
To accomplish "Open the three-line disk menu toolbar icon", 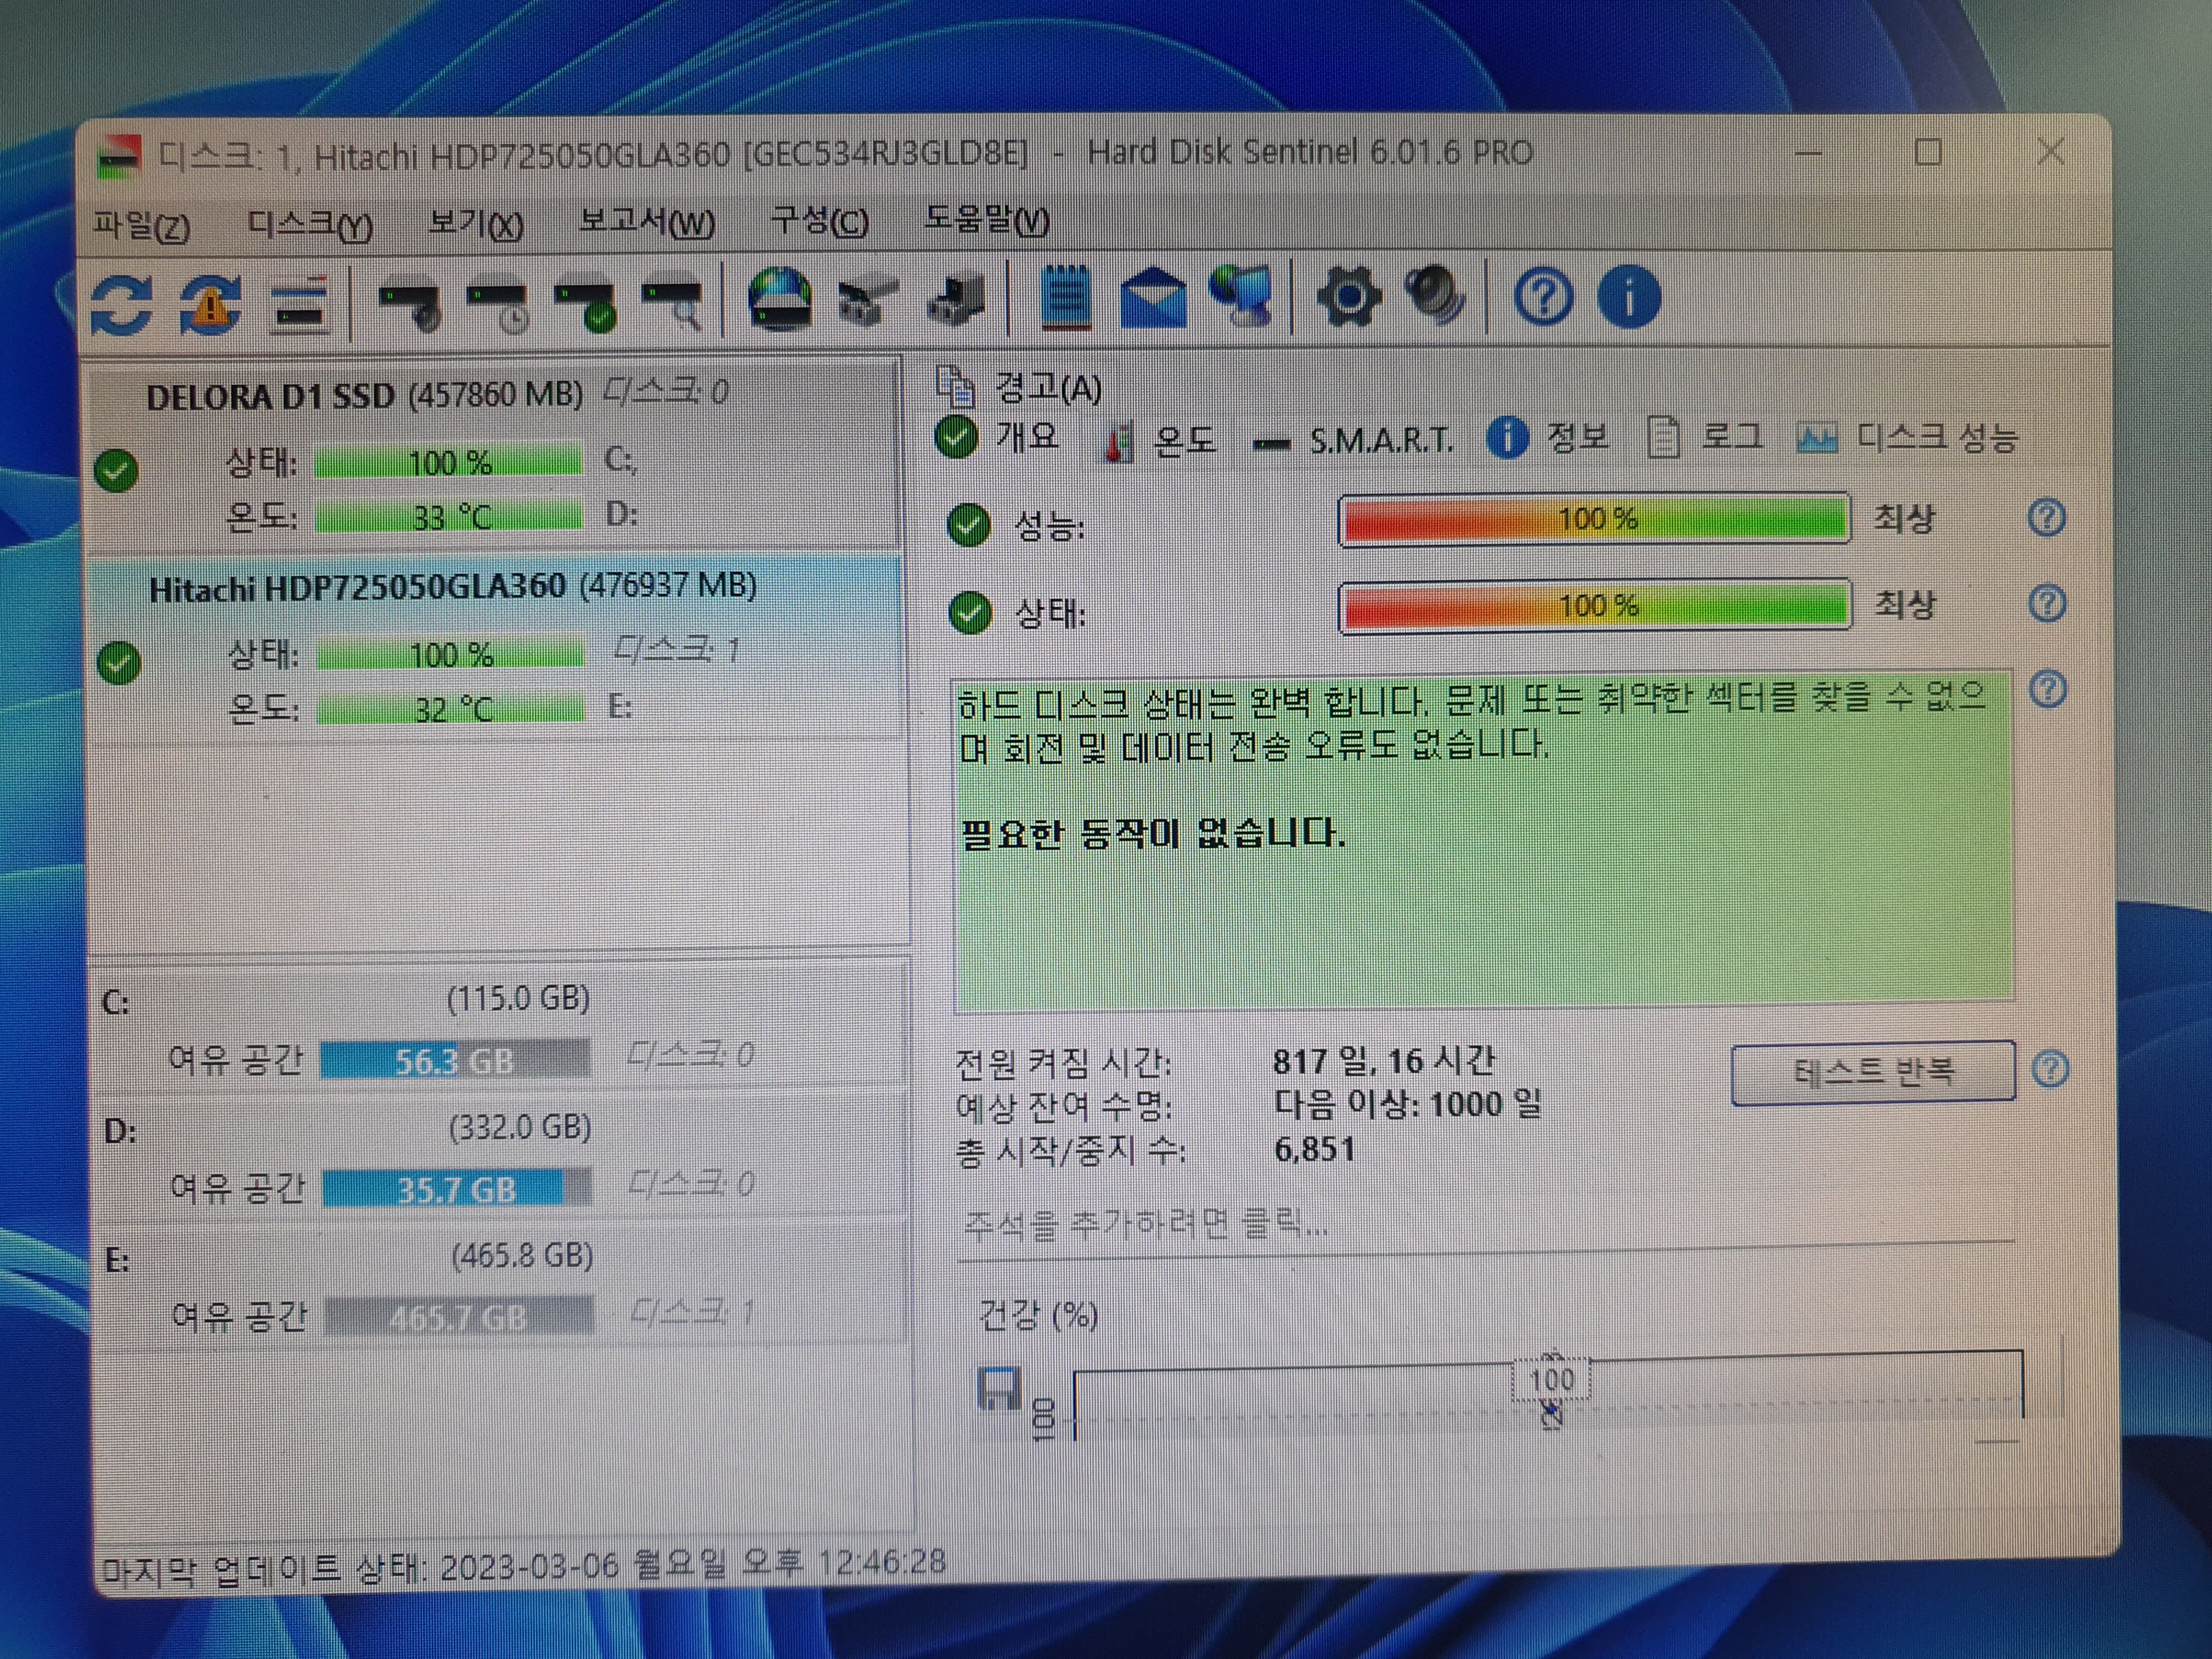I will pos(300,304).
